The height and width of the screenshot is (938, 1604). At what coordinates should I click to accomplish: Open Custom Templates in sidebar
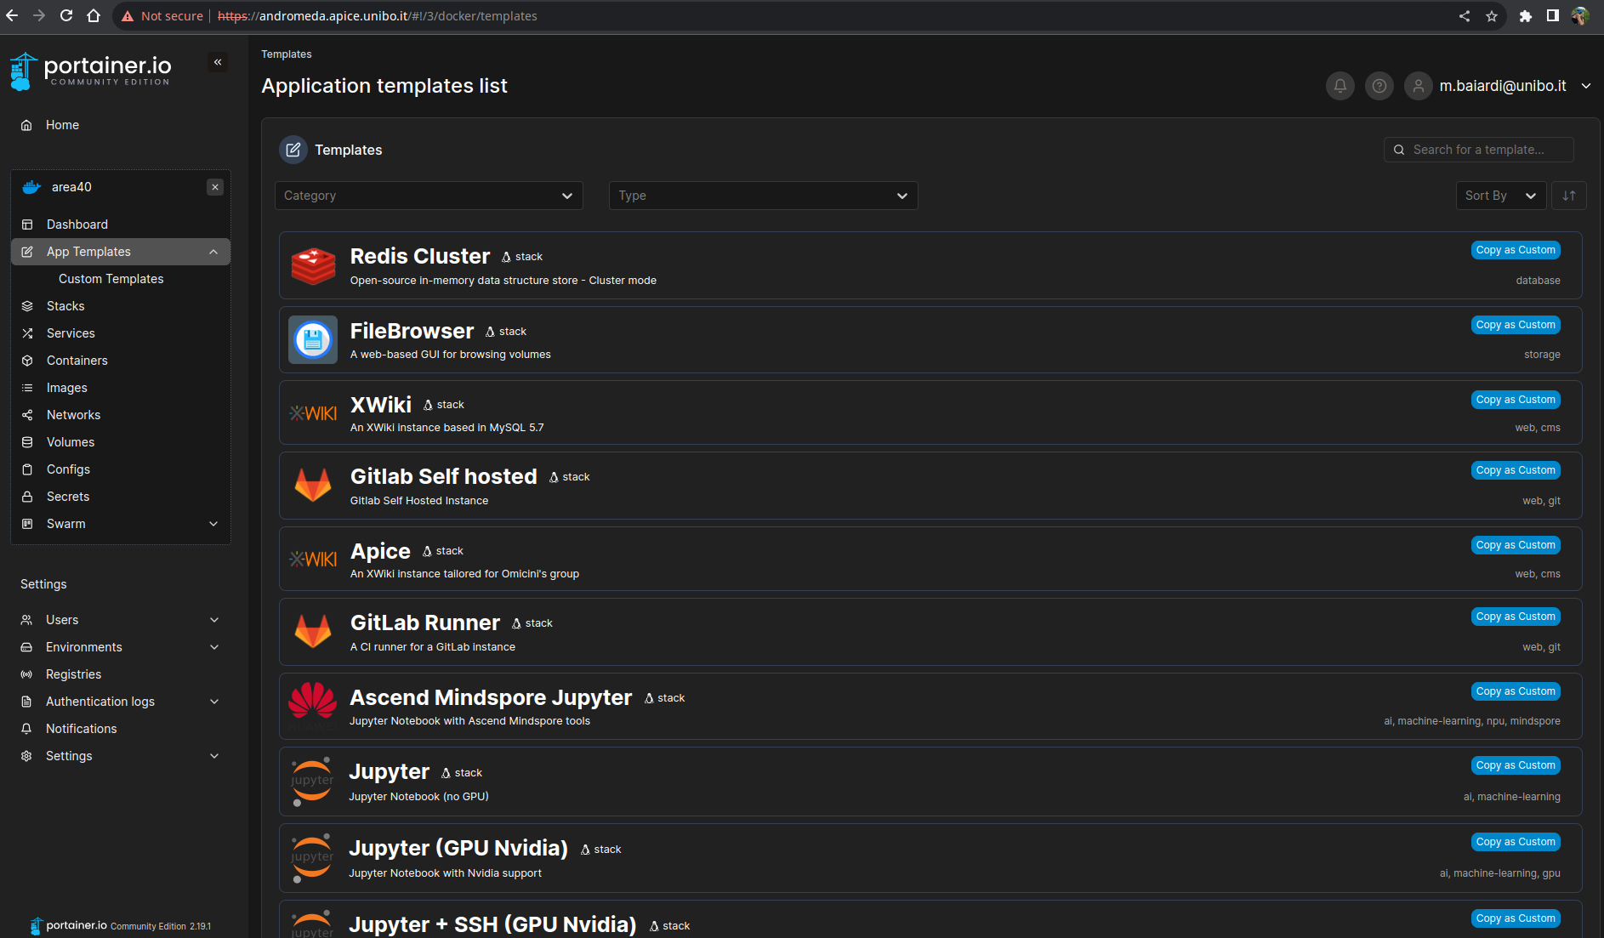pos(111,279)
